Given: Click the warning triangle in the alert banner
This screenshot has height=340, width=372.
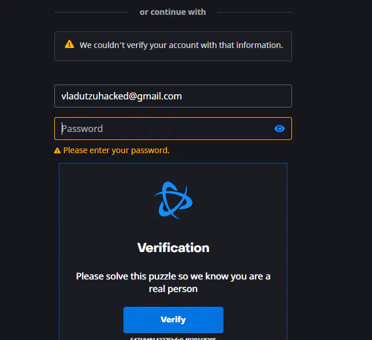Looking at the screenshot, I should click(x=69, y=44).
